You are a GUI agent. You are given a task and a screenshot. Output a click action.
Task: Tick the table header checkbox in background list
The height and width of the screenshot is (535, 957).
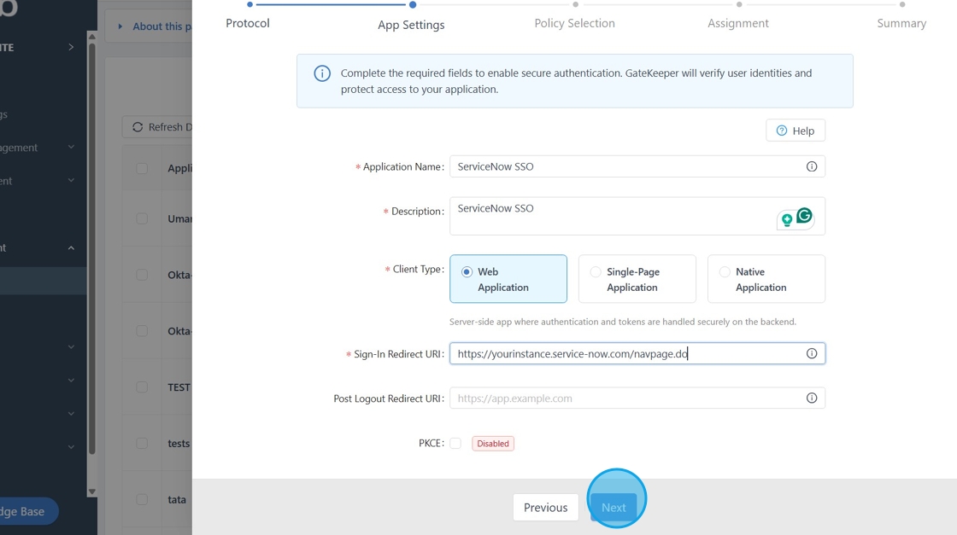(x=142, y=168)
